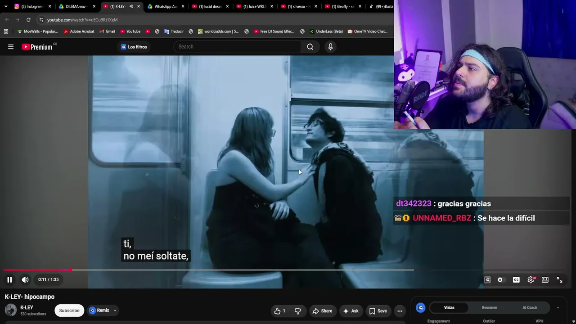This screenshot has width=576, height=324.
Task: Click the Remix button
Action: tap(99, 310)
